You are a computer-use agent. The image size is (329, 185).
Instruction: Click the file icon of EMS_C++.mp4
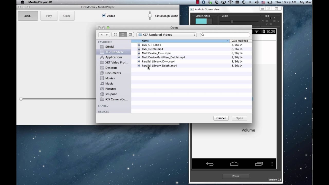point(139,45)
